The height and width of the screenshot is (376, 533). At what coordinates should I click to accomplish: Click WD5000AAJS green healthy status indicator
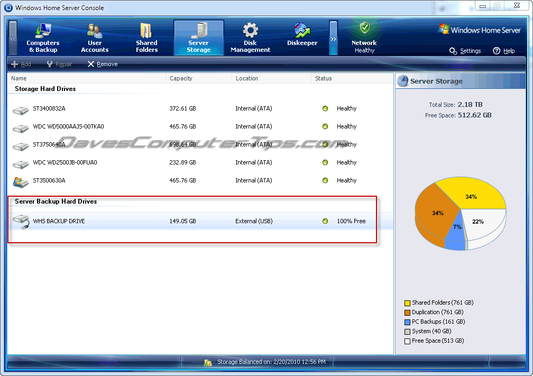pos(325,126)
